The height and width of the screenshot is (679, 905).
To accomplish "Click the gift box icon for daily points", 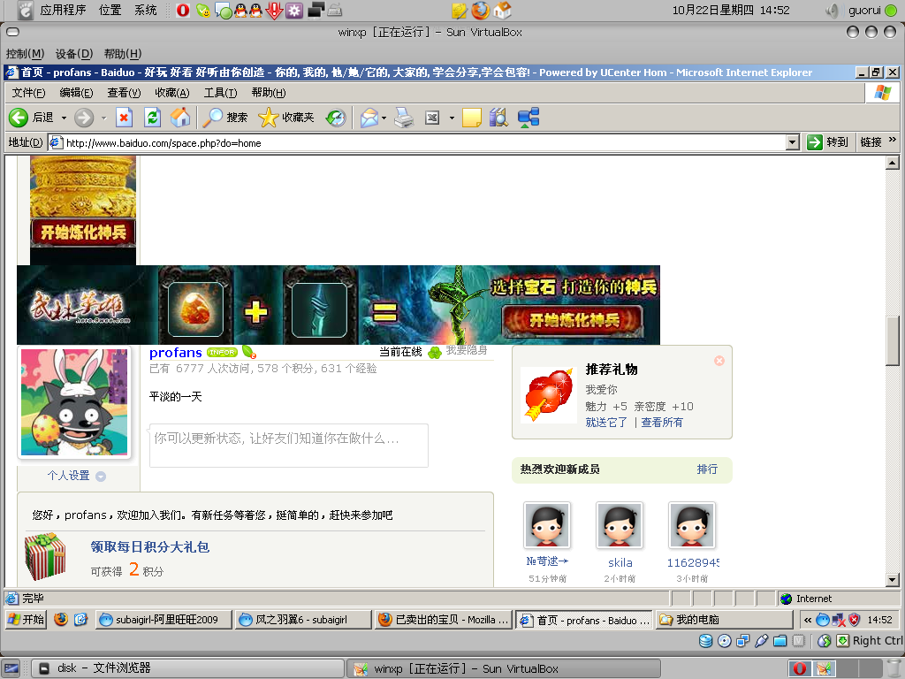I will coord(45,557).
